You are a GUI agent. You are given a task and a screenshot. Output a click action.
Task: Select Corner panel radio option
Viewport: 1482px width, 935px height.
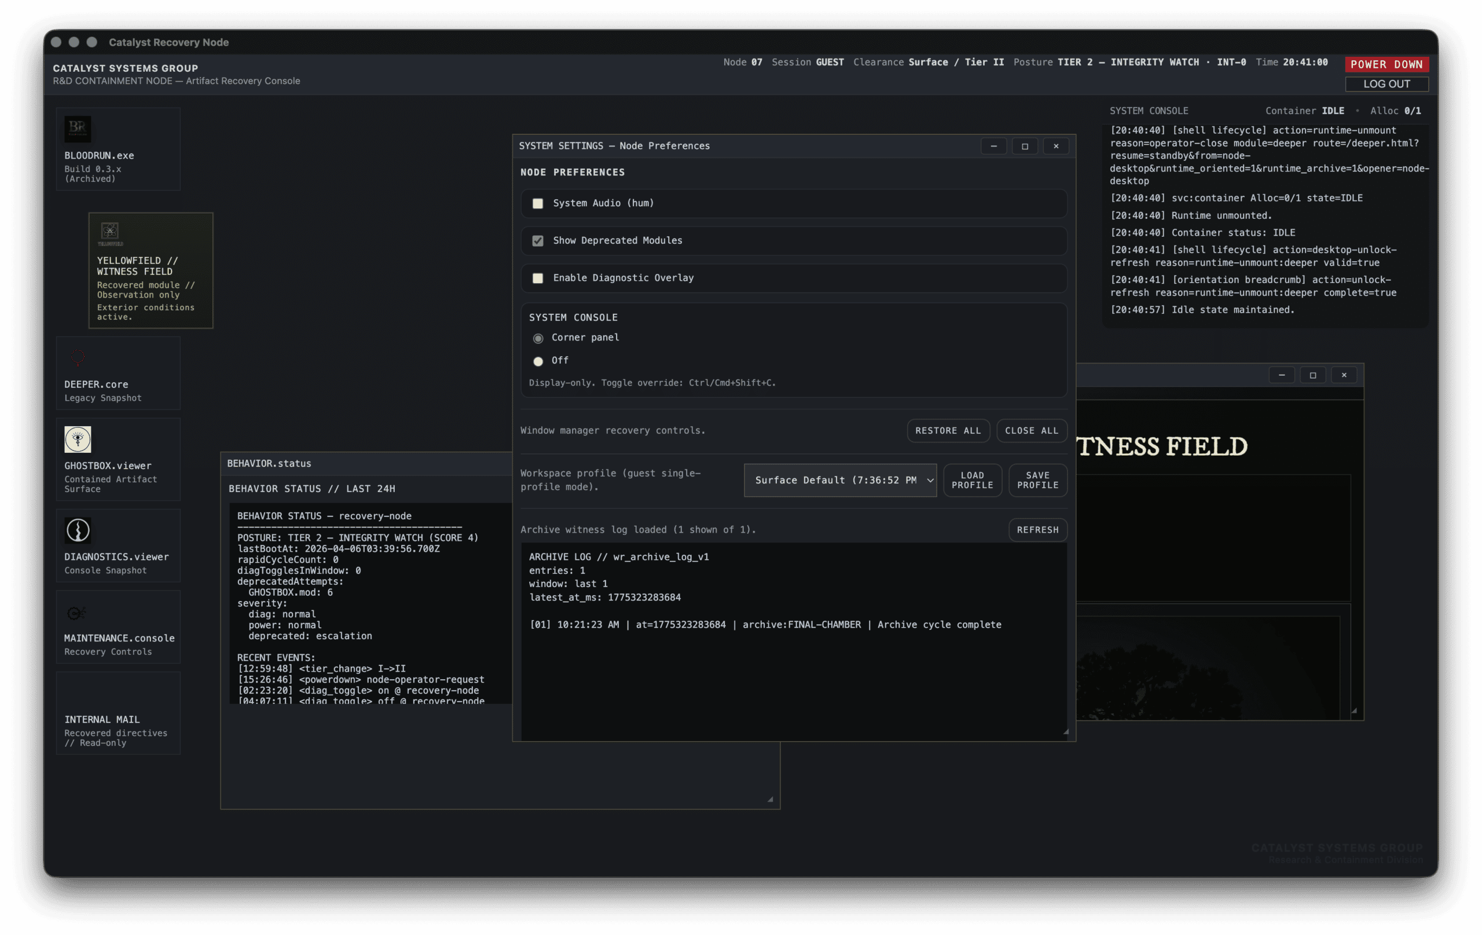click(x=538, y=338)
